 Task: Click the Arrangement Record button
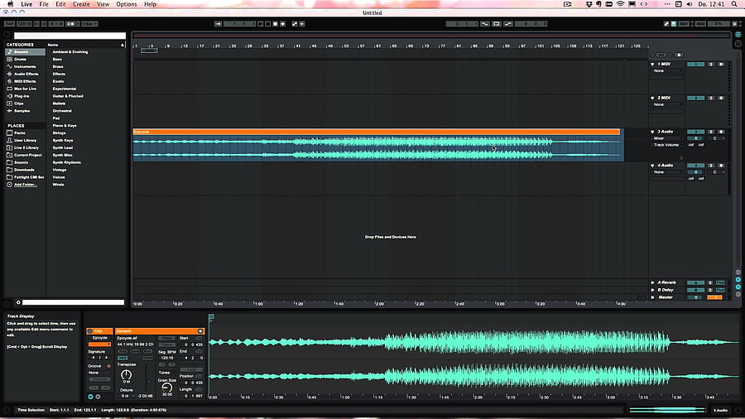pos(275,24)
